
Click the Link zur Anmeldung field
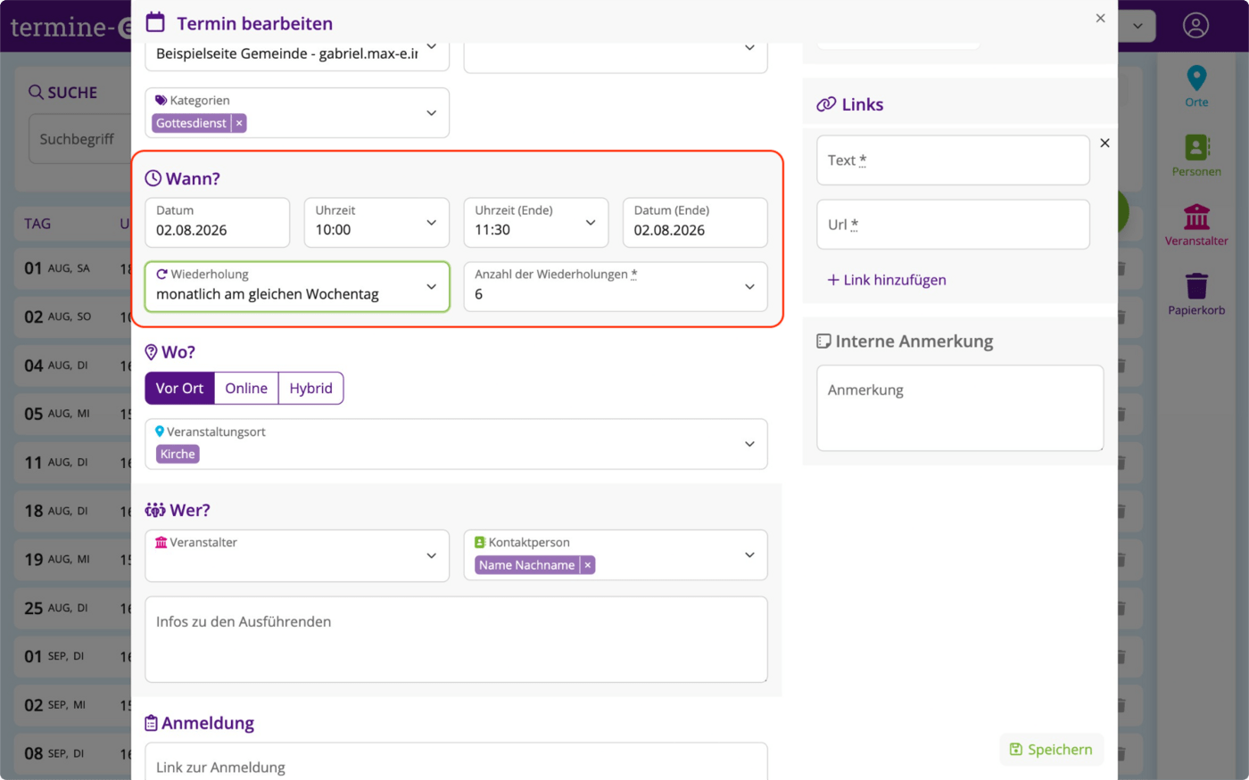pyautogui.click(x=456, y=762)
